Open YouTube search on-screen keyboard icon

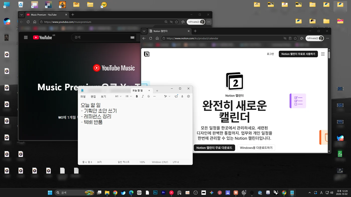[x=132, y=37]
